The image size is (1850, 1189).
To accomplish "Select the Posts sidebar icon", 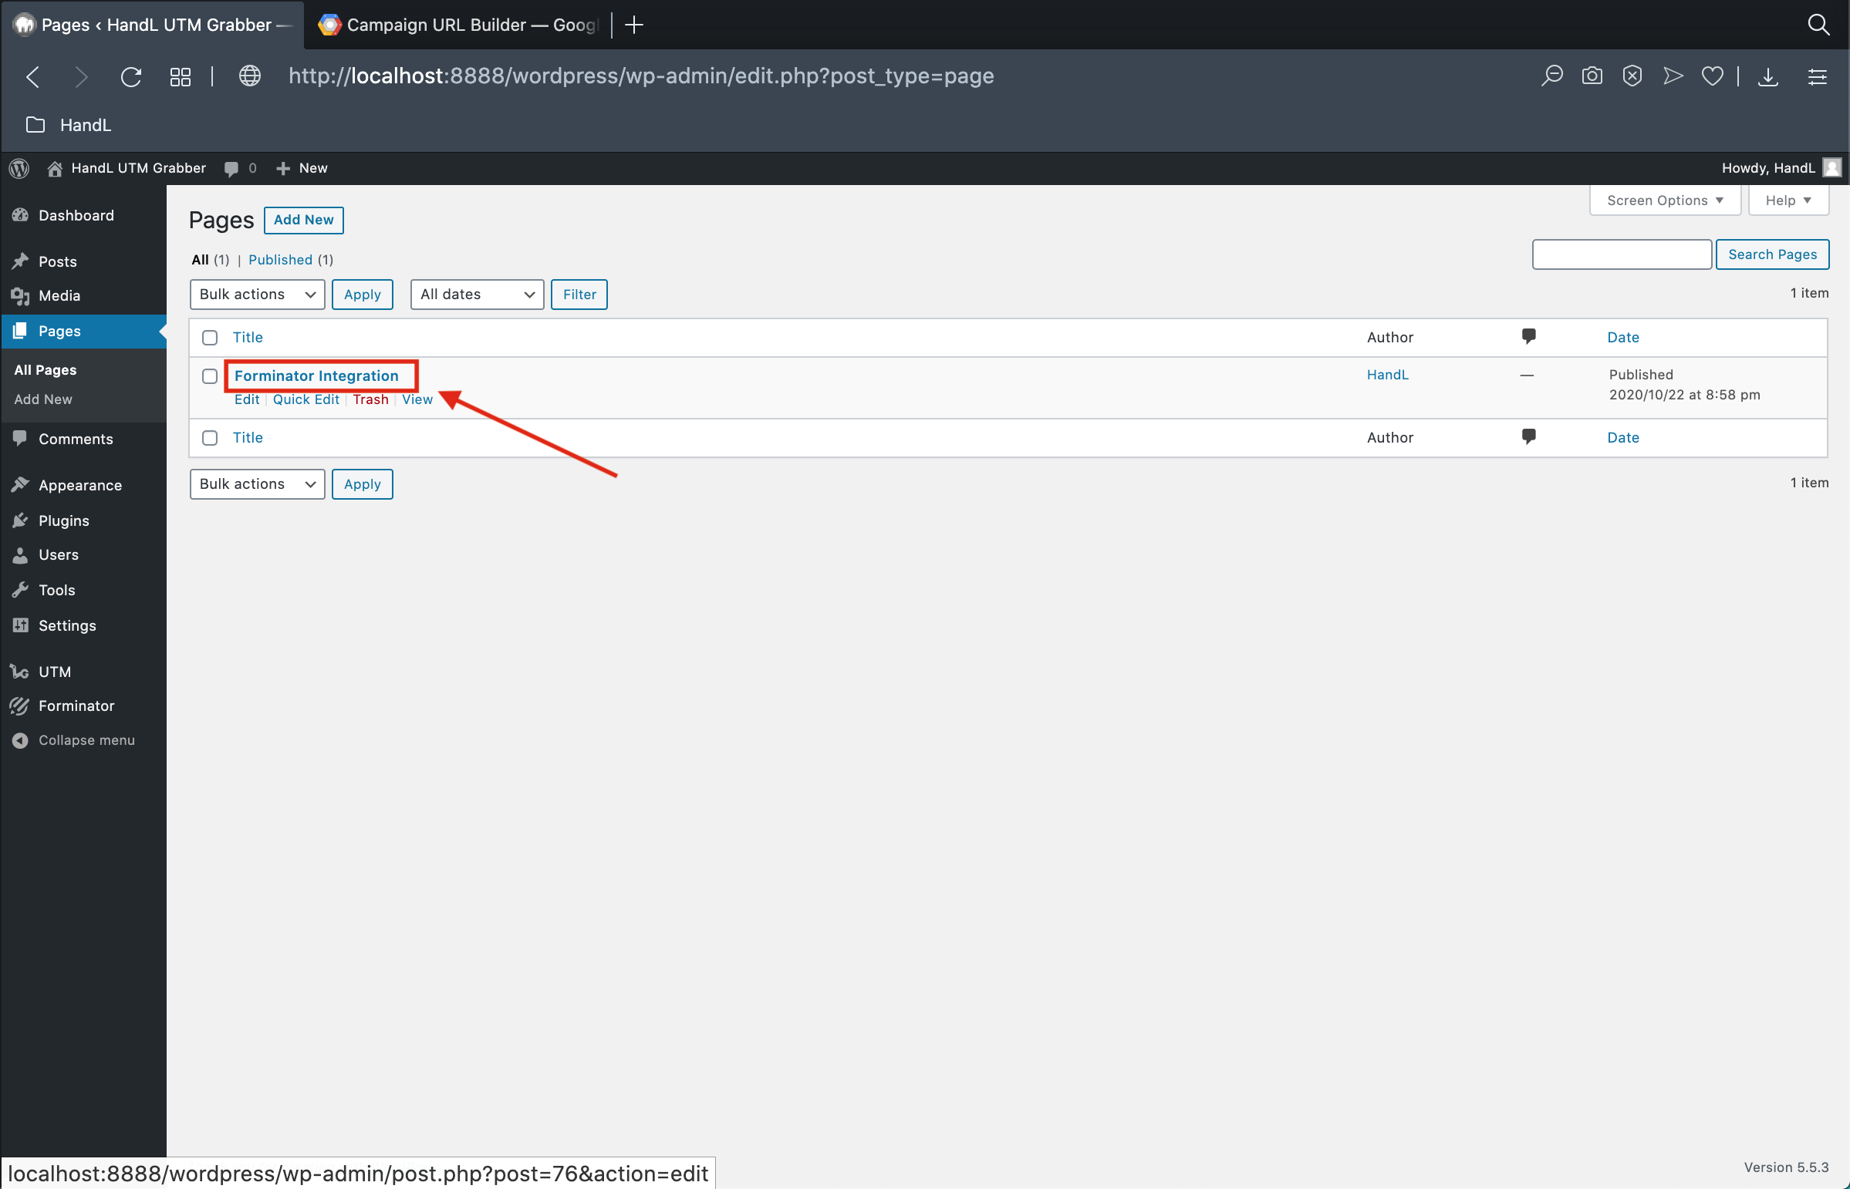I will pyautogui.click(x=22, y=261).
